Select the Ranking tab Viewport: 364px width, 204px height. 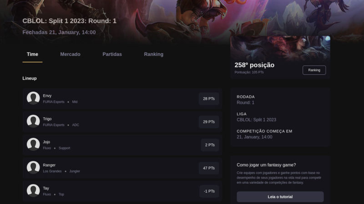coord(153,54)
